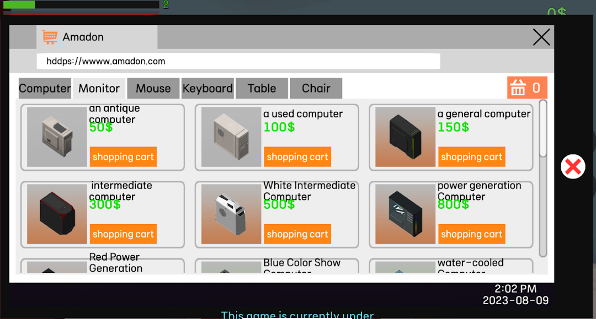Click the 500$ price label
The width and height of the screenshot is (596, 319).
(x=279, y=204)
